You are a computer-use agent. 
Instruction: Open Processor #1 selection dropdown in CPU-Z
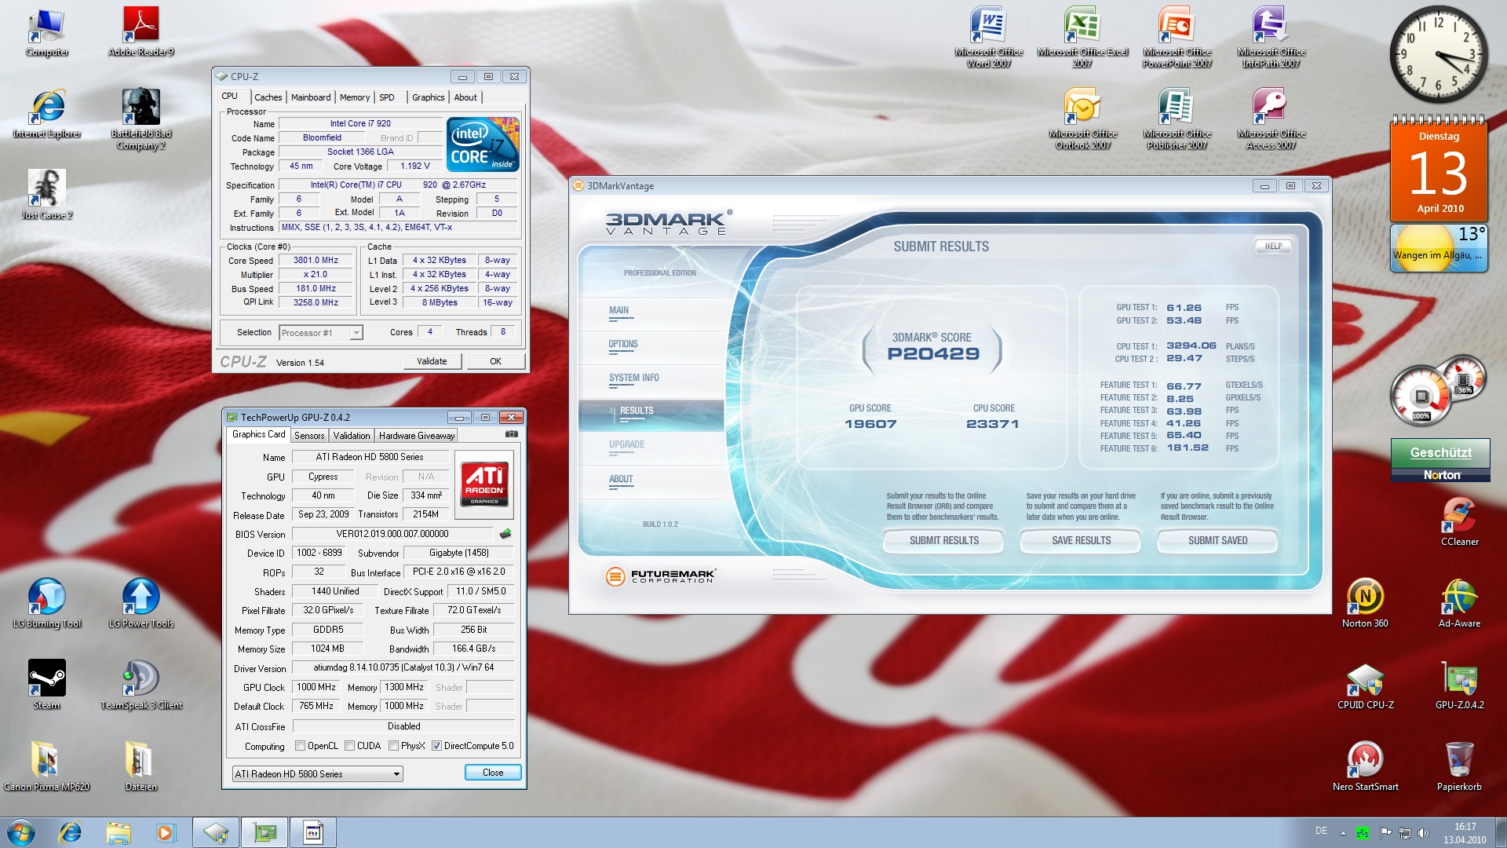click(x=321, y=333)
